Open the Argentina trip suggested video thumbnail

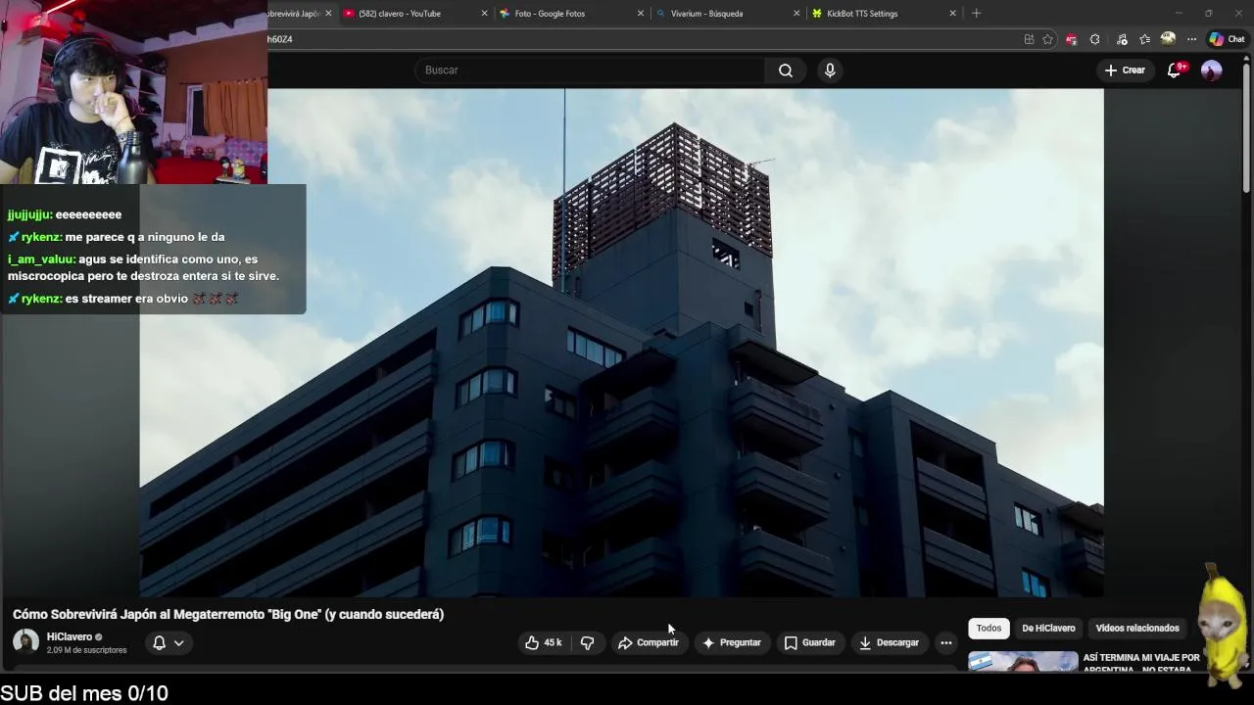1023,663
